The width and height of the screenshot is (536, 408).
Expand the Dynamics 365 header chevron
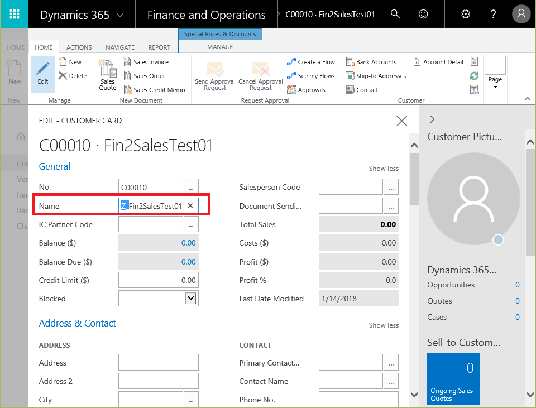(x=120, y=15)
